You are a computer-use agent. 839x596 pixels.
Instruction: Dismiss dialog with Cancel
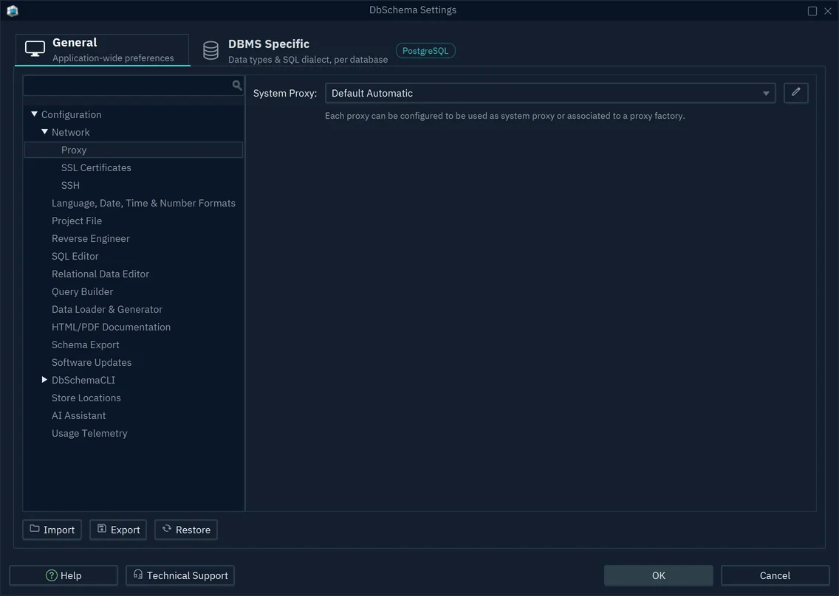[x=775, y=575]
